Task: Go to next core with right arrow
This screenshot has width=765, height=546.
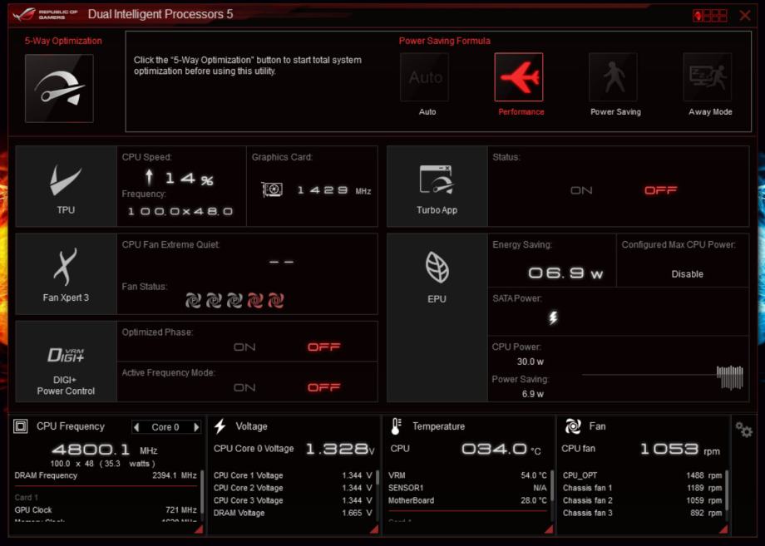Action: click(196, 427)
